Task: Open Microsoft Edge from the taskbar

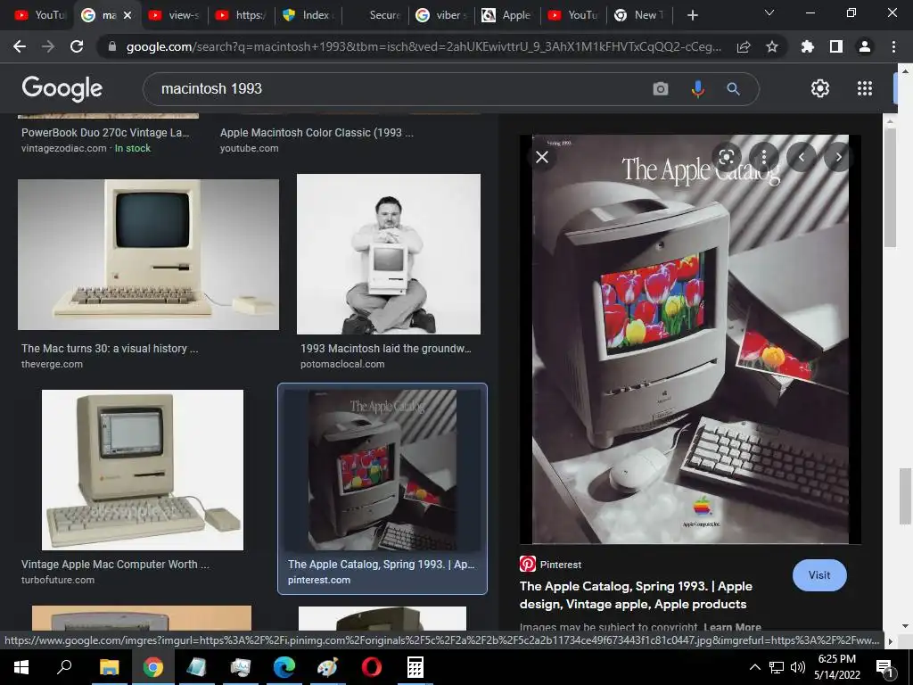Action: pos(284,667)
